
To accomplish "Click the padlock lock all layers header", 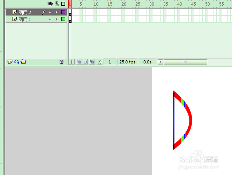I will pyautogui.click(x=57, y=4).
